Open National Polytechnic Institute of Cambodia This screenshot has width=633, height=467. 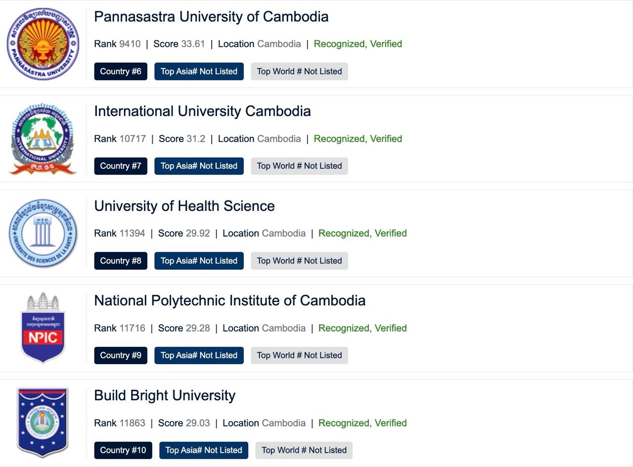pyautogui.click(x=229, y=300)
